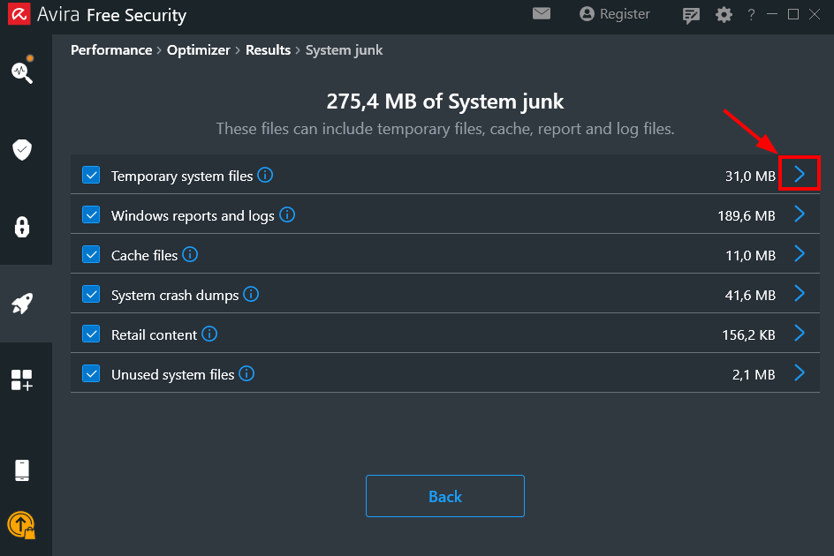This screenshot has width=834, height=556.
Task: Uncheck the Windows reports and logs checkbox
Action: [91, 215]
